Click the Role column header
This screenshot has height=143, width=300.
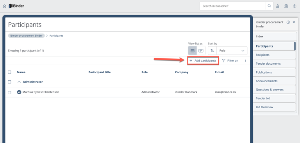click(145, 72)
